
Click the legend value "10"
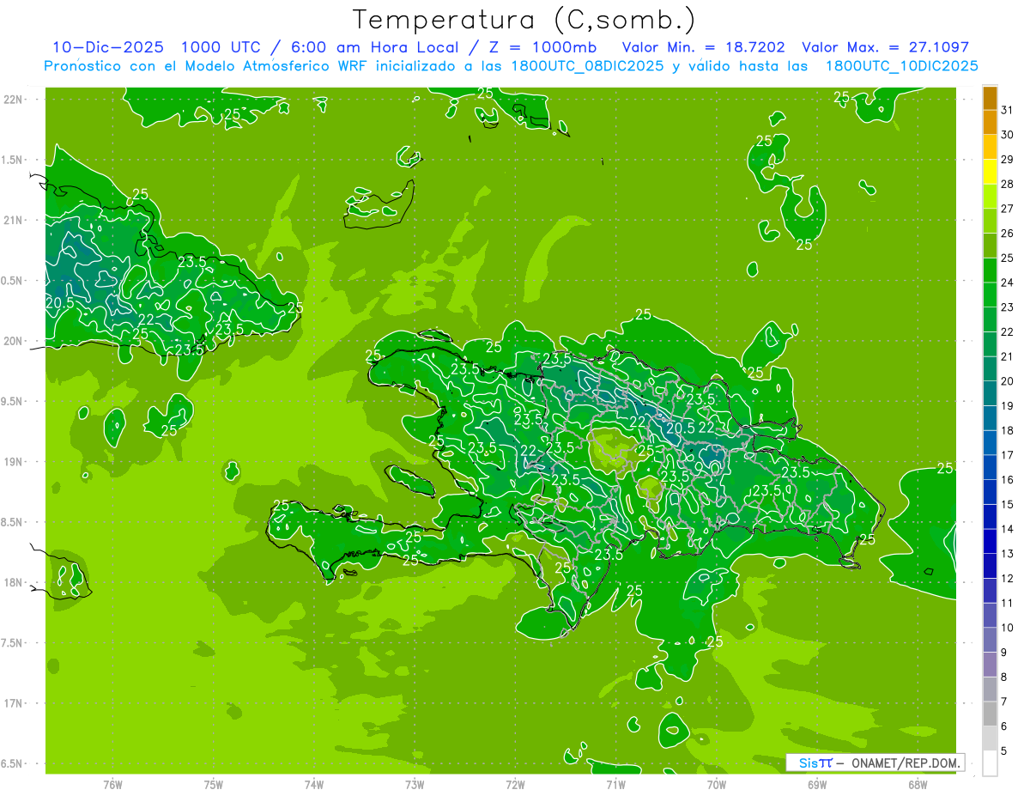tap(1008, 628)
